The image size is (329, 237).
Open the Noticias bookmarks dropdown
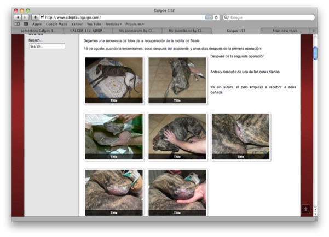point(113,24)
